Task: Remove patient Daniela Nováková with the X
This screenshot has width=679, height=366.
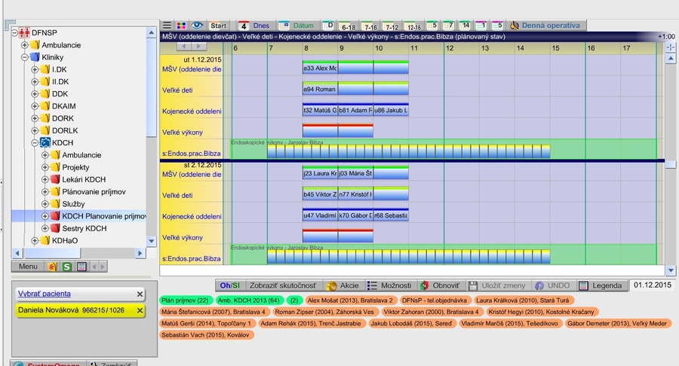Action: [140, 310]
